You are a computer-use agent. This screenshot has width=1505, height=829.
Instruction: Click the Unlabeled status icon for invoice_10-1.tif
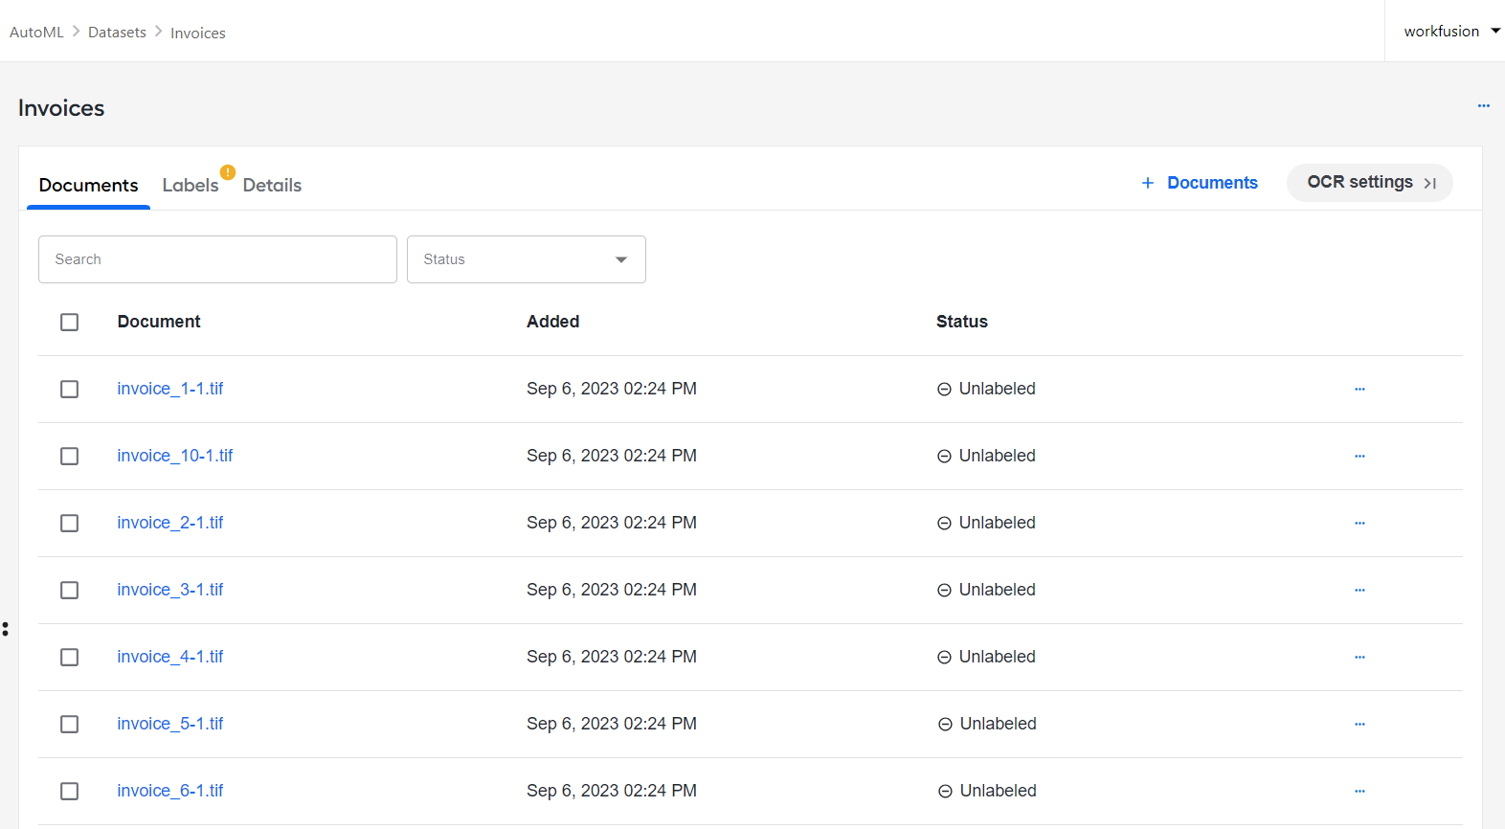tap(944, 457)
